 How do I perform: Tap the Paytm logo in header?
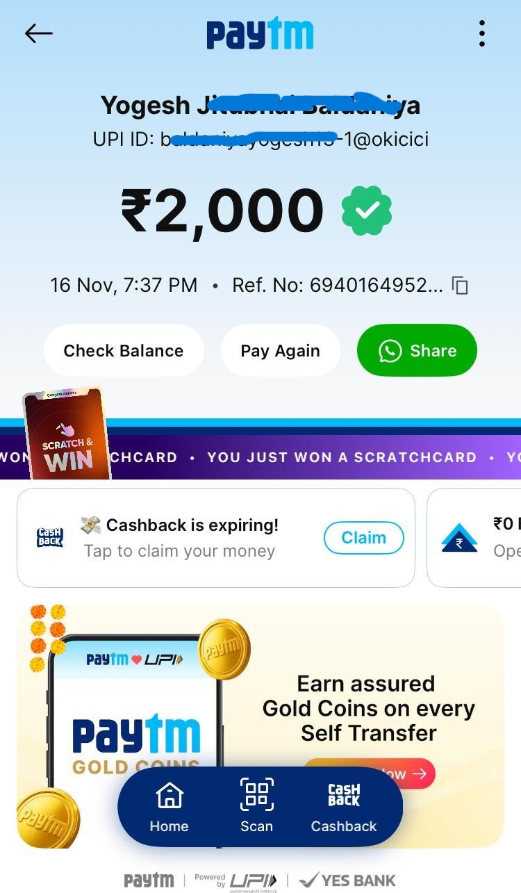click(260, 34)
